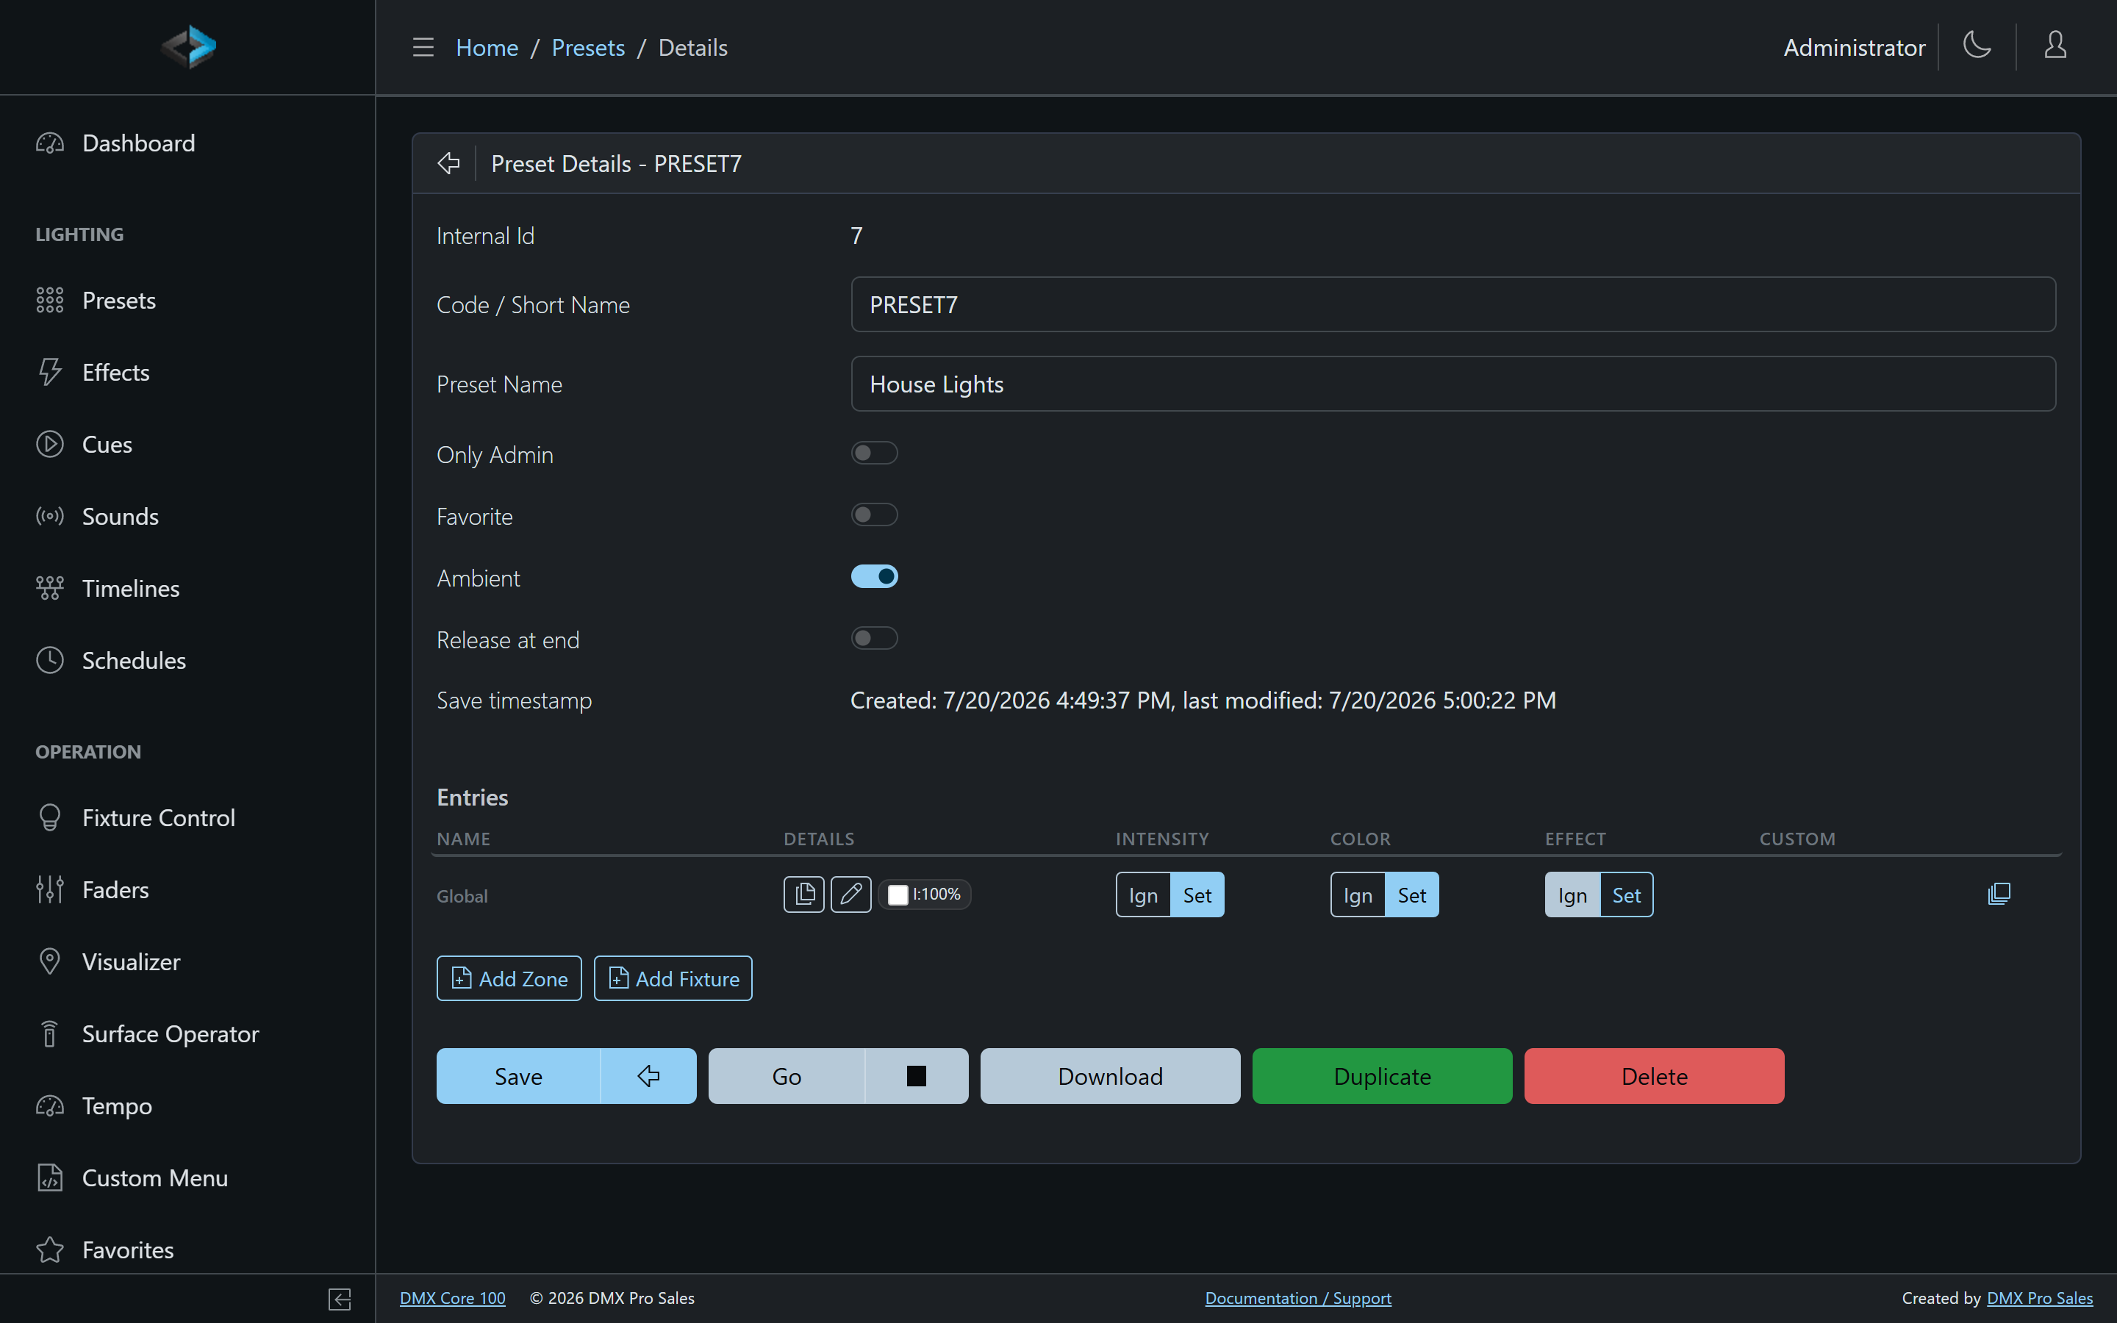Click the red Delete button

pos(1654,1076)
